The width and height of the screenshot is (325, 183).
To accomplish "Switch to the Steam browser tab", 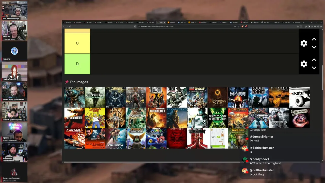I will (x=224, y=22).
